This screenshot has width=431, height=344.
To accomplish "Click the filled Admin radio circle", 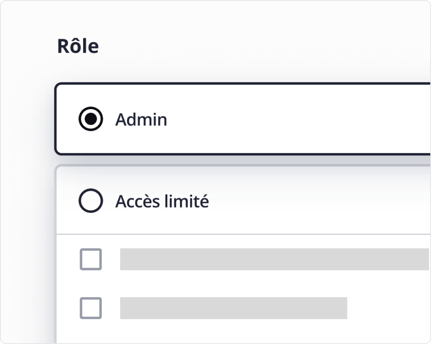I will pos(90,120).
